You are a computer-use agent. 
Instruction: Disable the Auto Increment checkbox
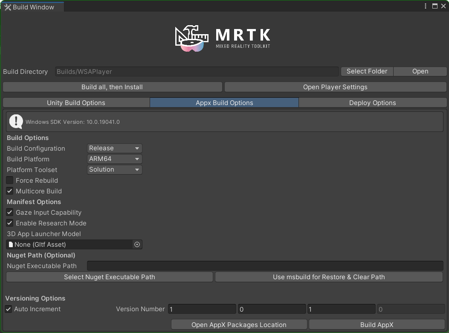[x=8, y=309]
